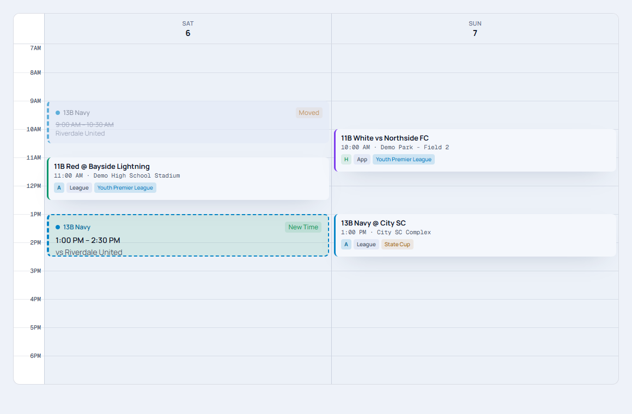Image resolution: width=632 pixels, height=414 pixels.
Task: Click the 12PM time label
Action: point(34,186)
